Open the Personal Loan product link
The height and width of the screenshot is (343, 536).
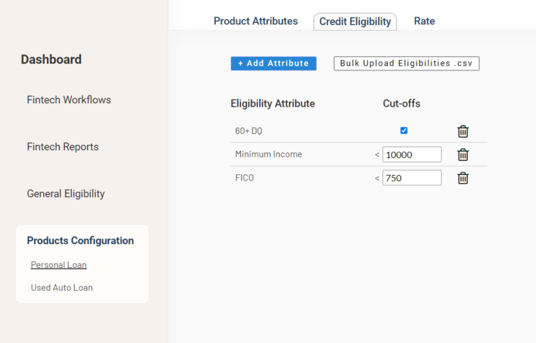pyautogui.click(x=59, y=265)
